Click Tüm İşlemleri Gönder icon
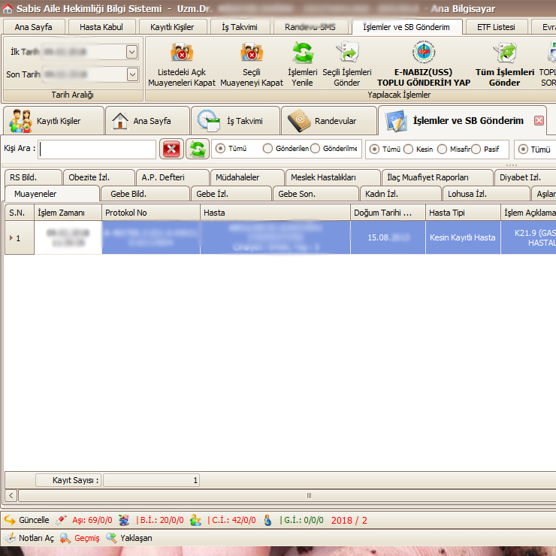Viewport: 556px width, 556px height. [x=505, y=53]
